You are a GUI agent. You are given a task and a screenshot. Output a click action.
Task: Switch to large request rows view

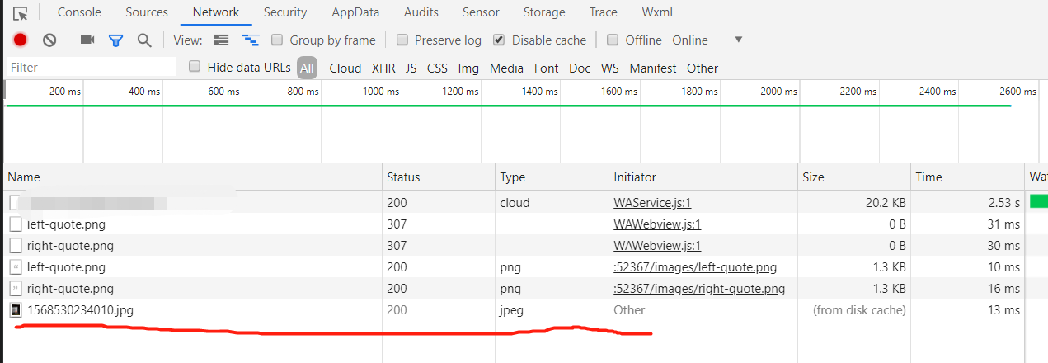(x=221, y=40)
